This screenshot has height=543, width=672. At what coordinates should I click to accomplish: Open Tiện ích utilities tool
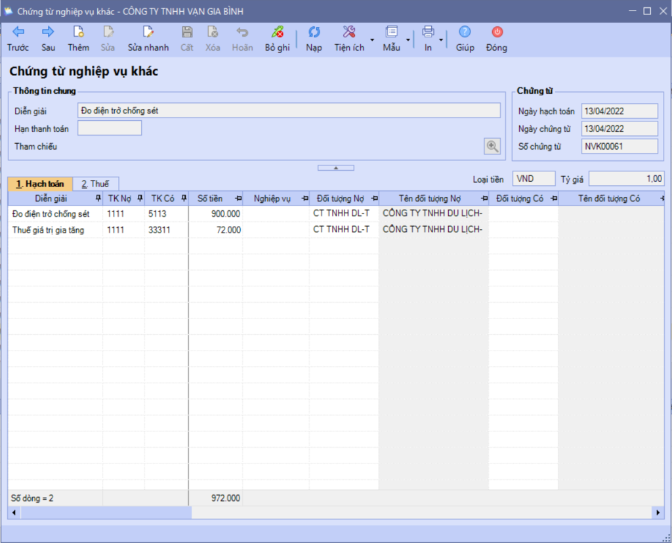[x=349, y=39]
